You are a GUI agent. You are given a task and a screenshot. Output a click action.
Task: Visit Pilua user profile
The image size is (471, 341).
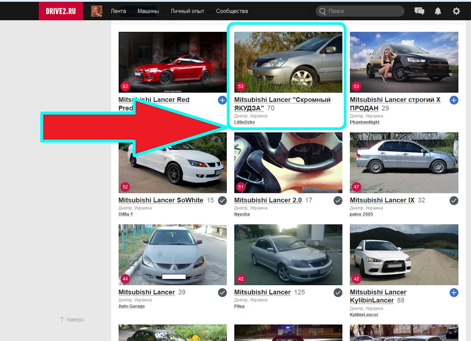[239, 306]
